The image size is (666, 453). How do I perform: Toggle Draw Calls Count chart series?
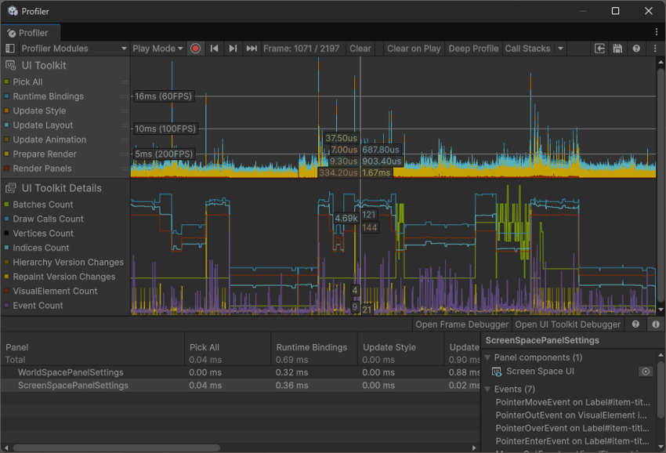point(6,219)
